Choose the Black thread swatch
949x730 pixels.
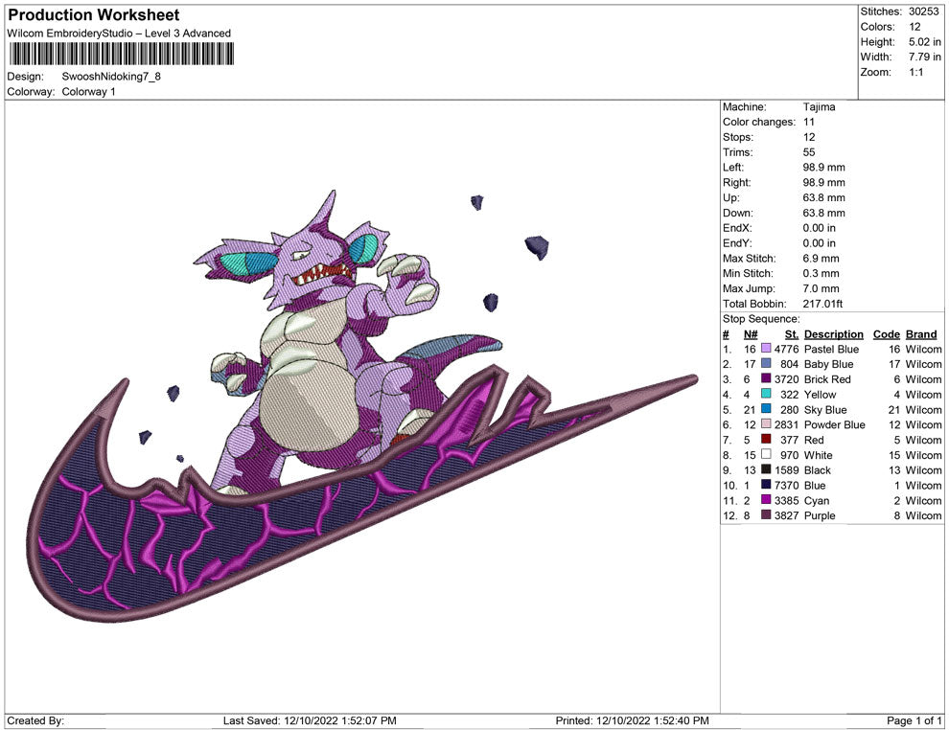tap(766, 470)
